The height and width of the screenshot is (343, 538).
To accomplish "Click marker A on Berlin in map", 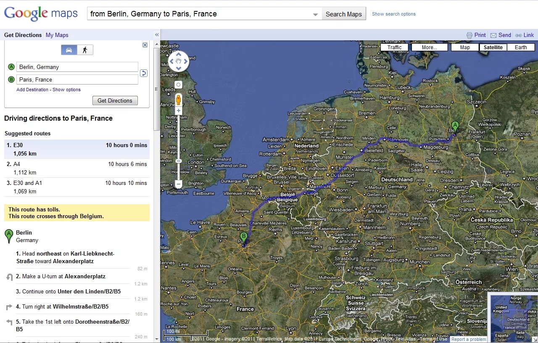I will (x=455, y=126).
